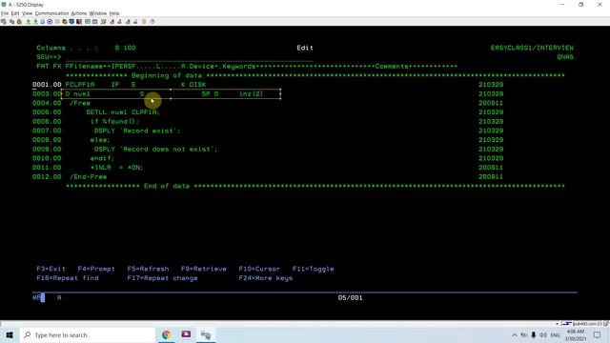
Task: Click the 'D num1' definition text
Action: (x=78, y=93)
